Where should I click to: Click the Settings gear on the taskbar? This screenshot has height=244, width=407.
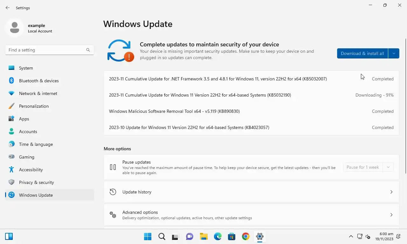click(x=259, y=236)
